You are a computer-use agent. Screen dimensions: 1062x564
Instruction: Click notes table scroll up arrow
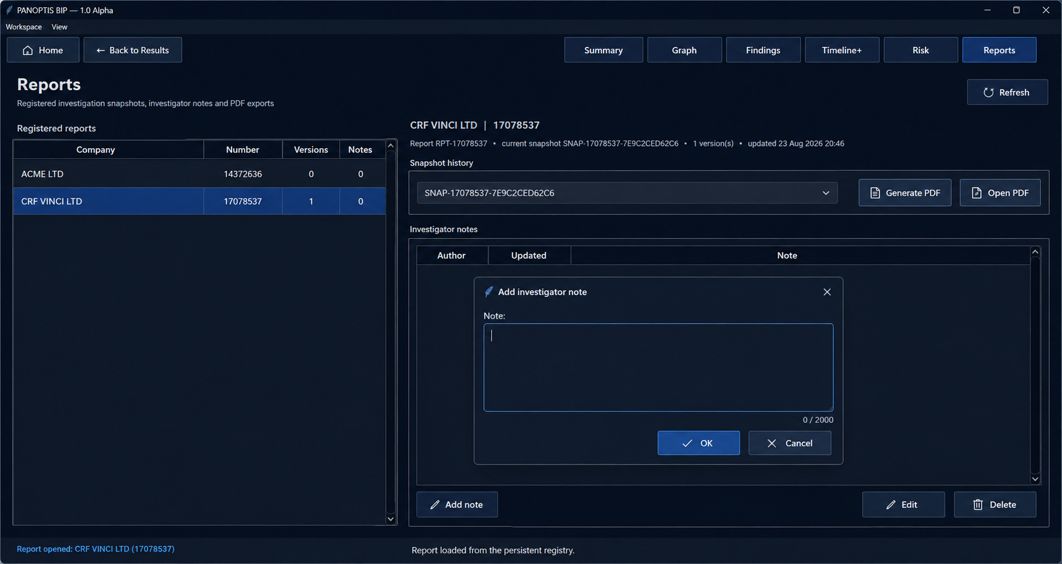[x=1035, y=252]
